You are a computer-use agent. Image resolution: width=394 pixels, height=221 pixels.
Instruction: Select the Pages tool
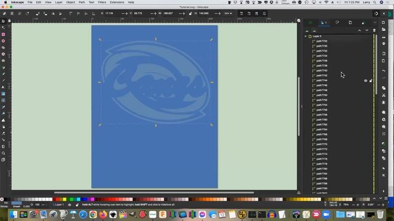(3, 160)
